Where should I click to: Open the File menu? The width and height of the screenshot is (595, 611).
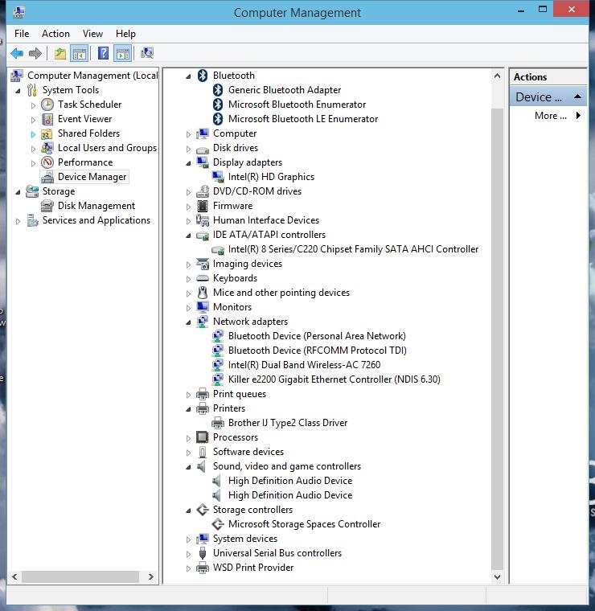[22, 34]
